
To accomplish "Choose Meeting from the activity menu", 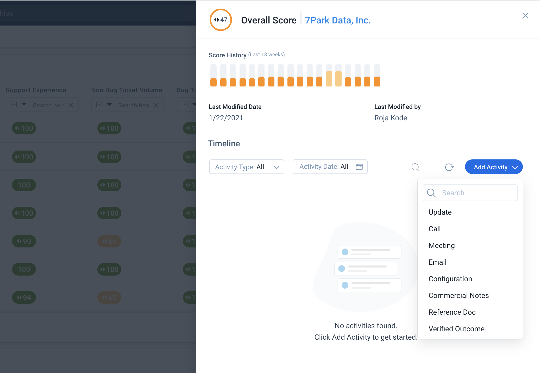I will [x=470, y=245].
